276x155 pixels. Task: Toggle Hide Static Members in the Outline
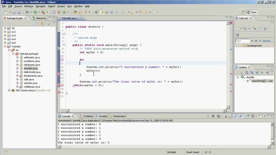coord(257,72)
